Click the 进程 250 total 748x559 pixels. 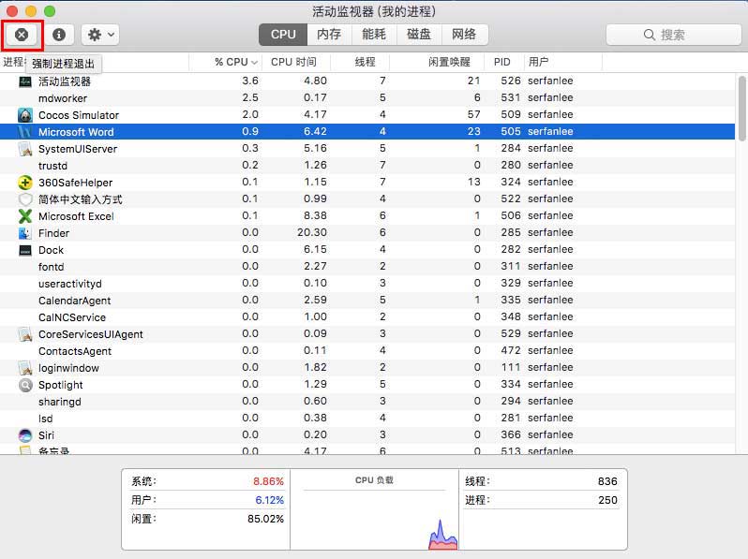coord(607,500)
